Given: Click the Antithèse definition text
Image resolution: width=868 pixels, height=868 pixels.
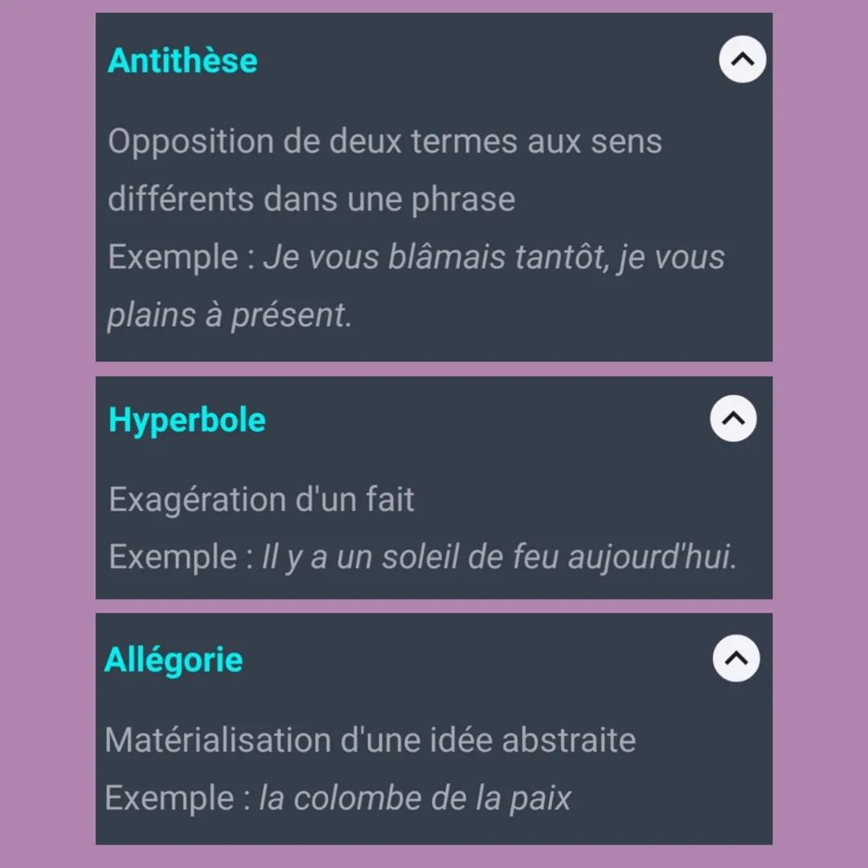Looking at the screenshot, I should pyautogui.click(x=384, y=169).
